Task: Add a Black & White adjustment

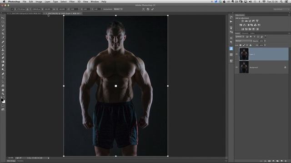Action: pyautogui.click(x=248, y=25)
